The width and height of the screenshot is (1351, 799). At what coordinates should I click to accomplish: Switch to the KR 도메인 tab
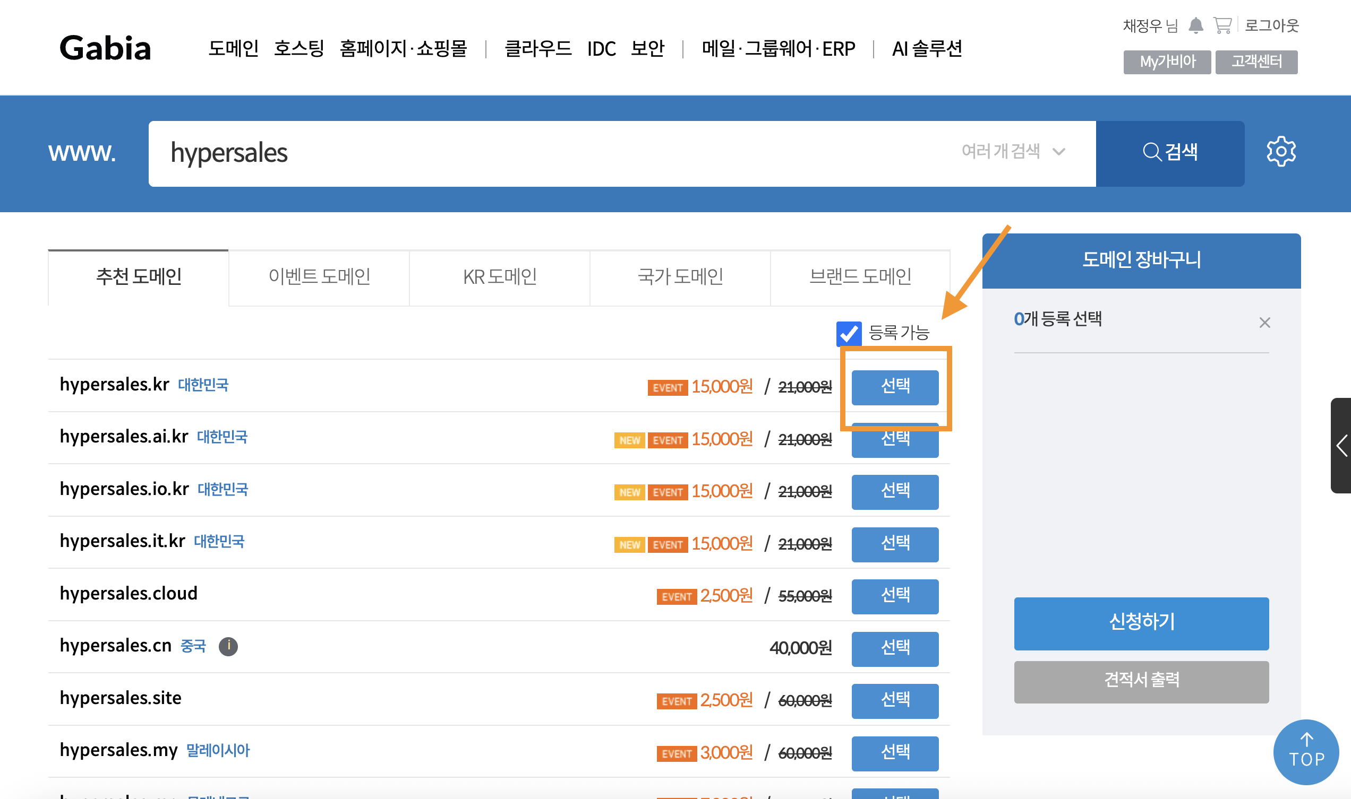coord(500,277)
